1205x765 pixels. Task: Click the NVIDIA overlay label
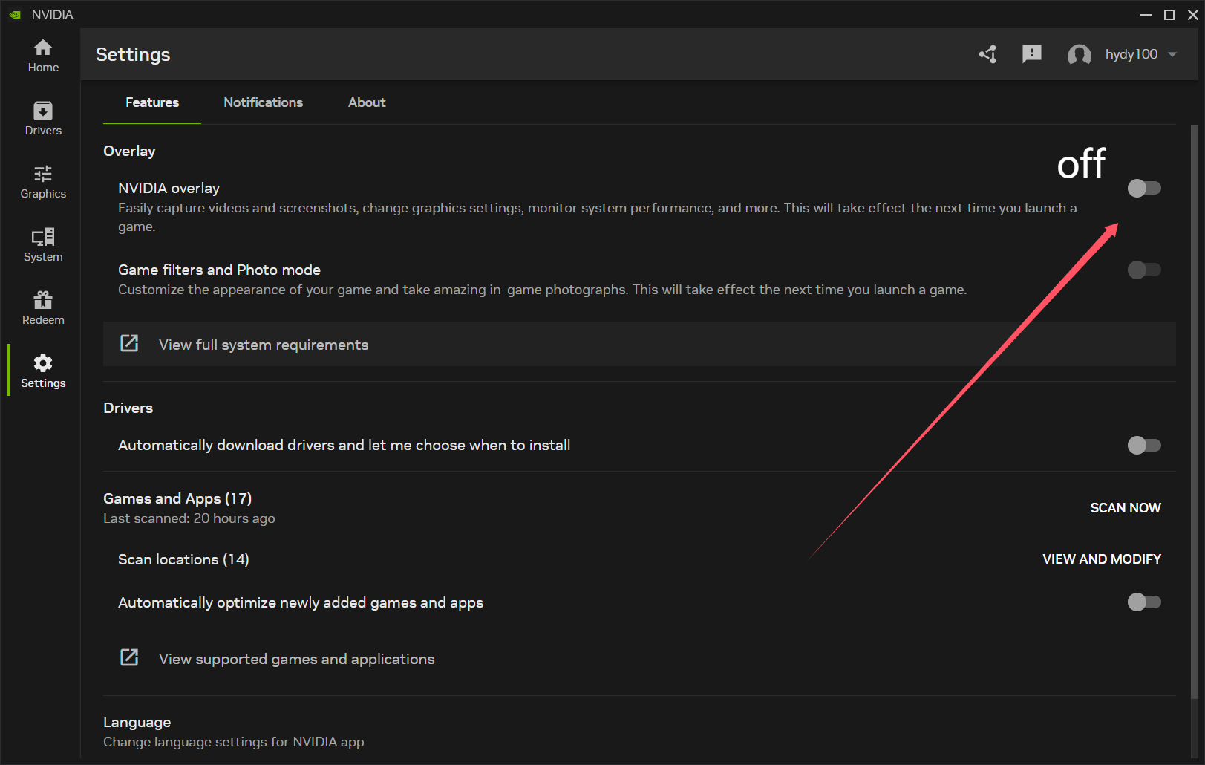(x=169, y=188)
